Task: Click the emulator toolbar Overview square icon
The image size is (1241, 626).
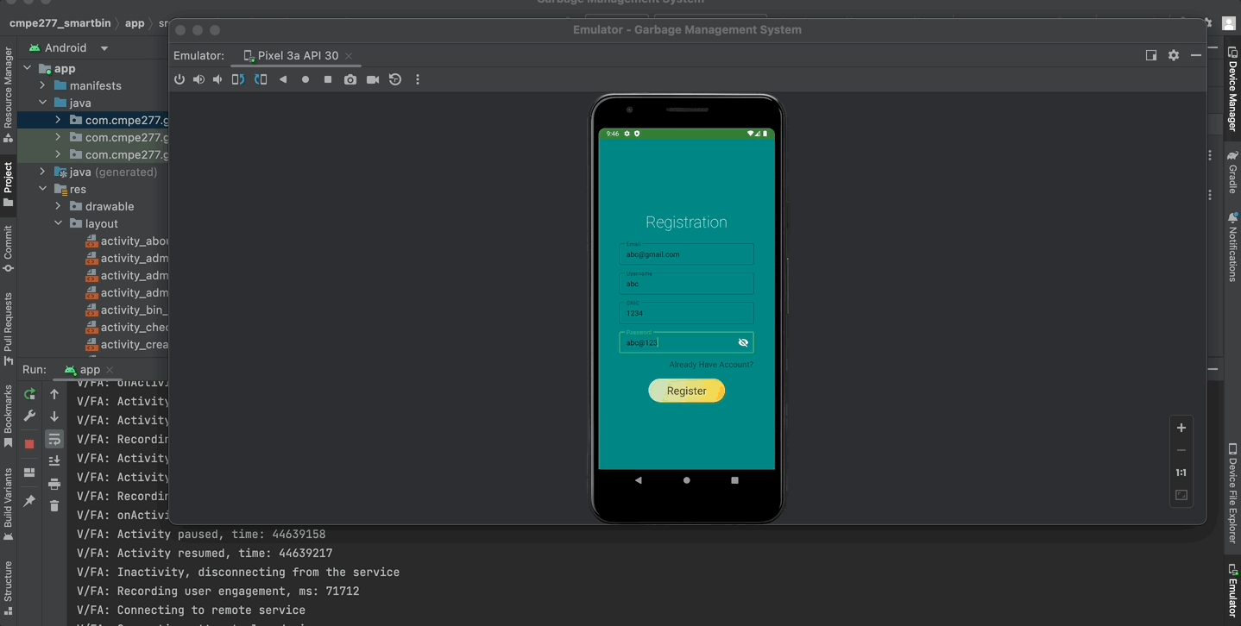Action: pyautogui.click(x=328, y=79)
